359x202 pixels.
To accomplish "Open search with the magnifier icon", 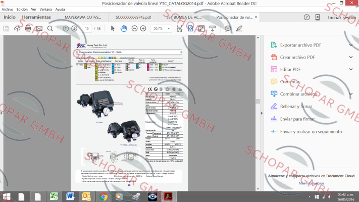I will 50,29.
